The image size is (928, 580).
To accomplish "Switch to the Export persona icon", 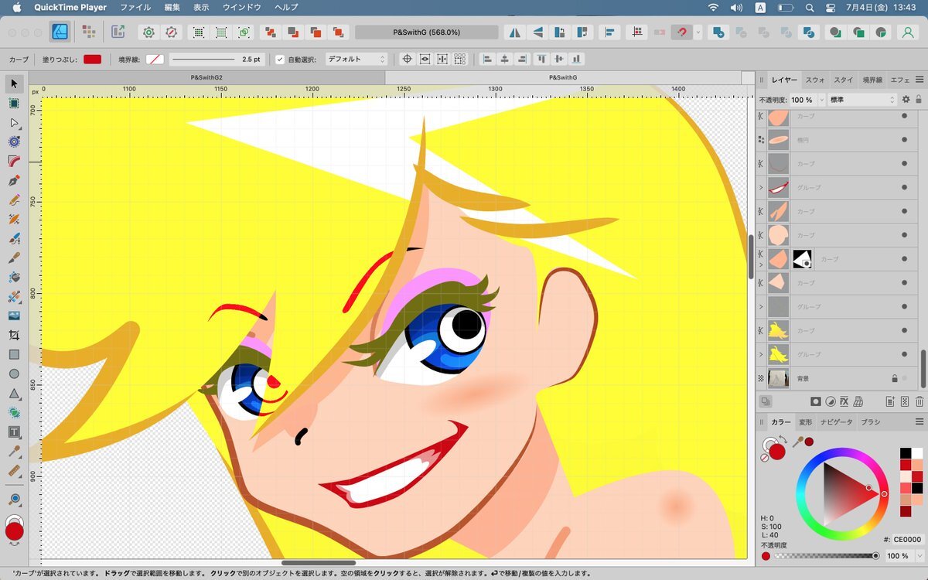I will click(x=118, y=32).
